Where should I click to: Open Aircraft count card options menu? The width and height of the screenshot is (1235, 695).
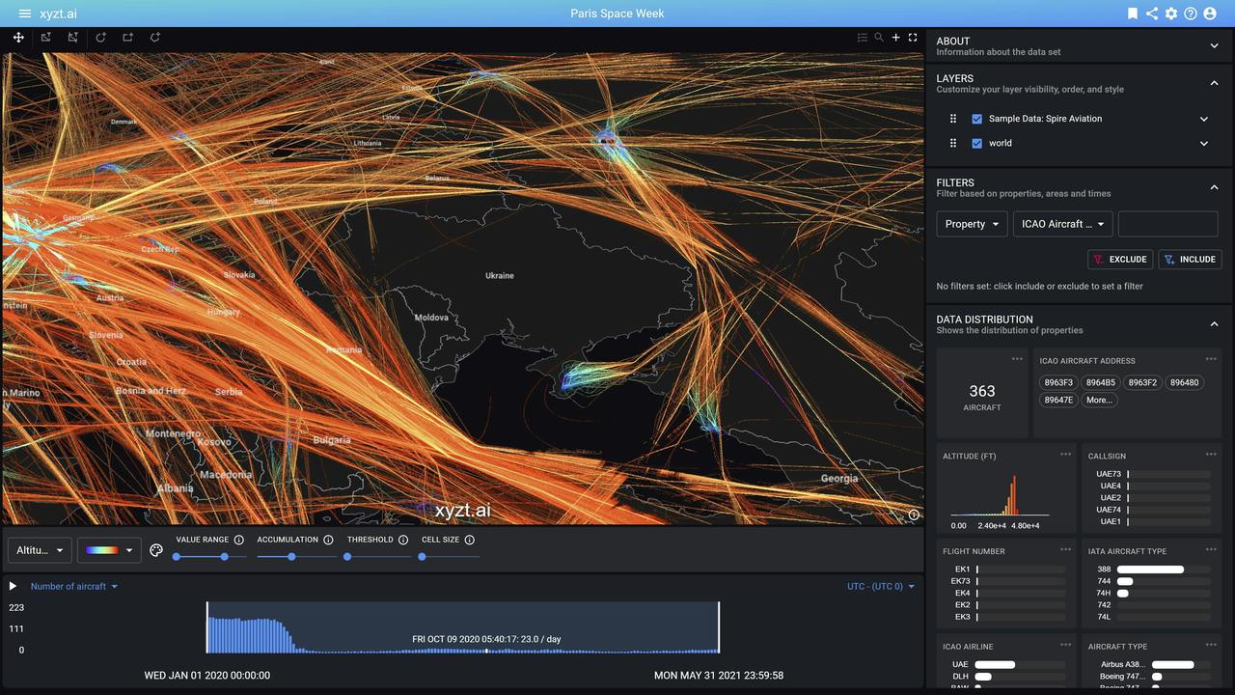pyautogui.click(x=1017, y=359)
